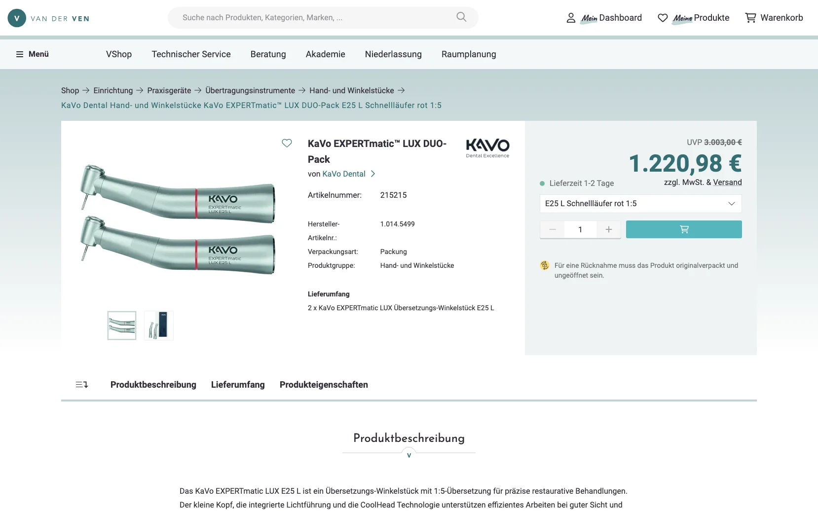The width and height of the screenshot is (818, 511).
Task: Add product to wishlist via heart icon
Action: [x=287, y=143]
